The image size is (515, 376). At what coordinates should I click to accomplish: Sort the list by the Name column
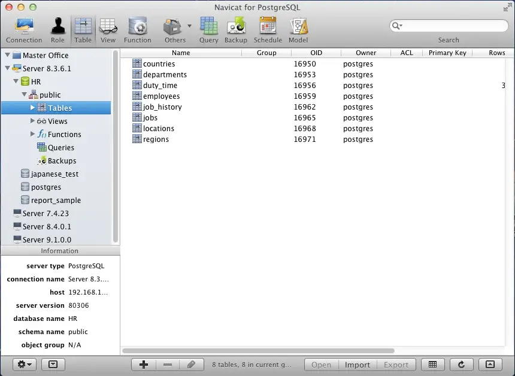(181, 53)
